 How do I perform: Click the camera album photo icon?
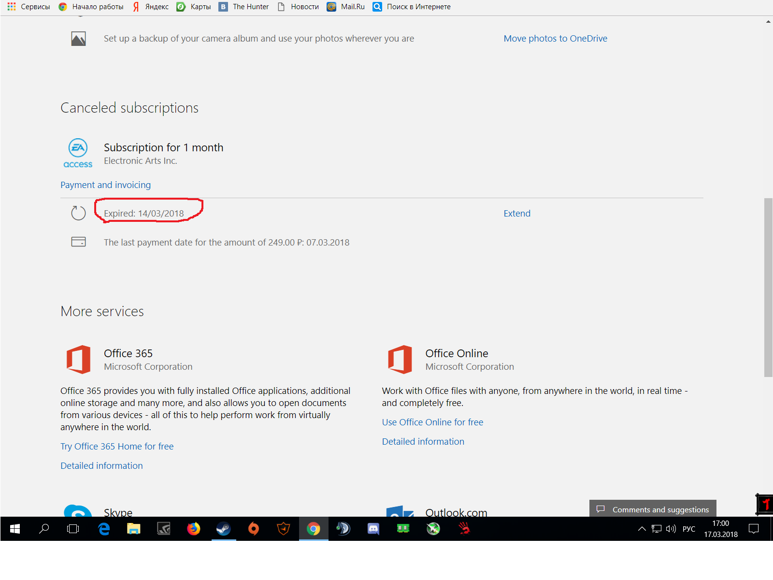78,39
